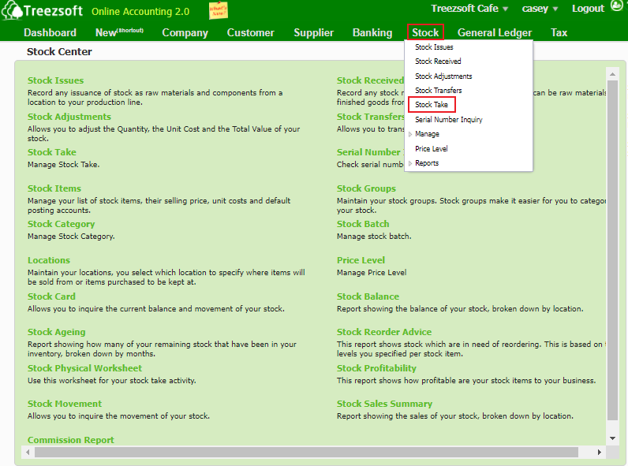The image size is (628, 466).
Task: Expand the Manage submenu in Stock menu
Action: pyautogui.click(x=427, y=134)
